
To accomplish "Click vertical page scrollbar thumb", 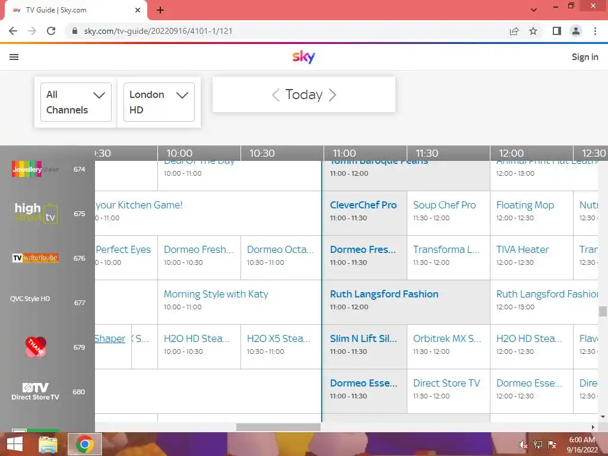I will click(603, 311).
